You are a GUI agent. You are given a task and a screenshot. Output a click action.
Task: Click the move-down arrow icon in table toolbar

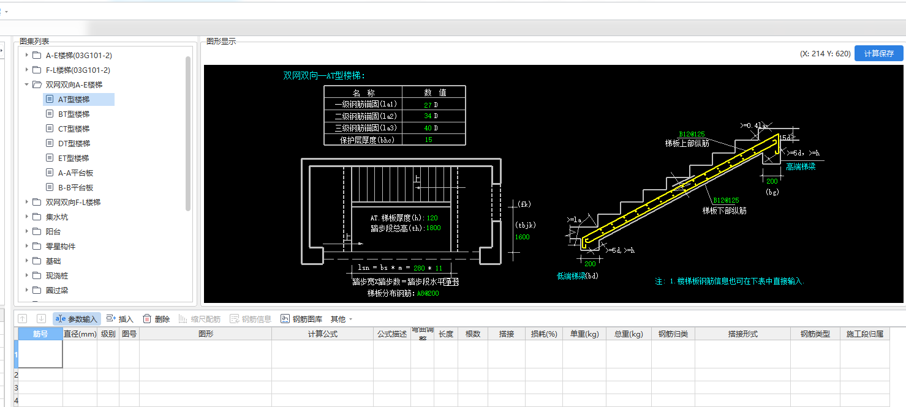pyautogui.click(x=41, y=319)
